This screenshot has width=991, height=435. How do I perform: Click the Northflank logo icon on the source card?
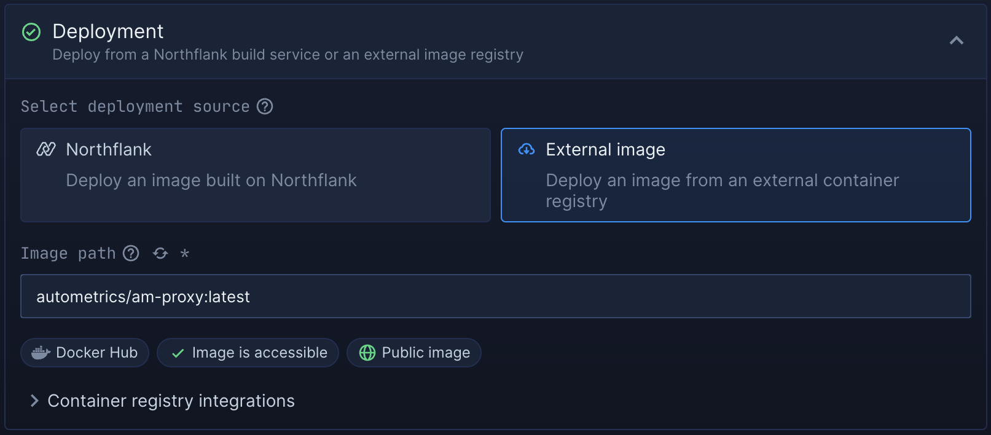(45, 149)
